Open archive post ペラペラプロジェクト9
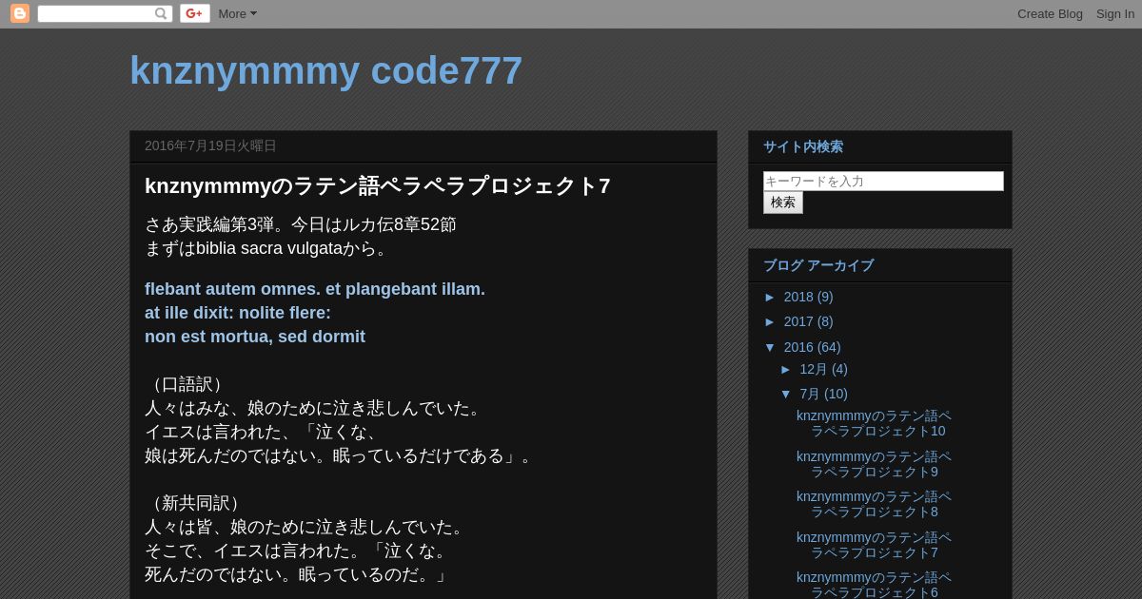The image size is (1142, 599). click(874, 464)
